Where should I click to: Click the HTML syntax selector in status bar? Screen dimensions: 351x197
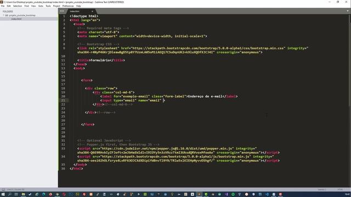point(340,189)
